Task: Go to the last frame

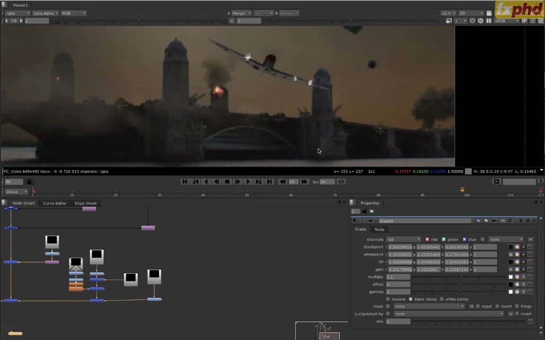Action: click(x=269, y=181)
